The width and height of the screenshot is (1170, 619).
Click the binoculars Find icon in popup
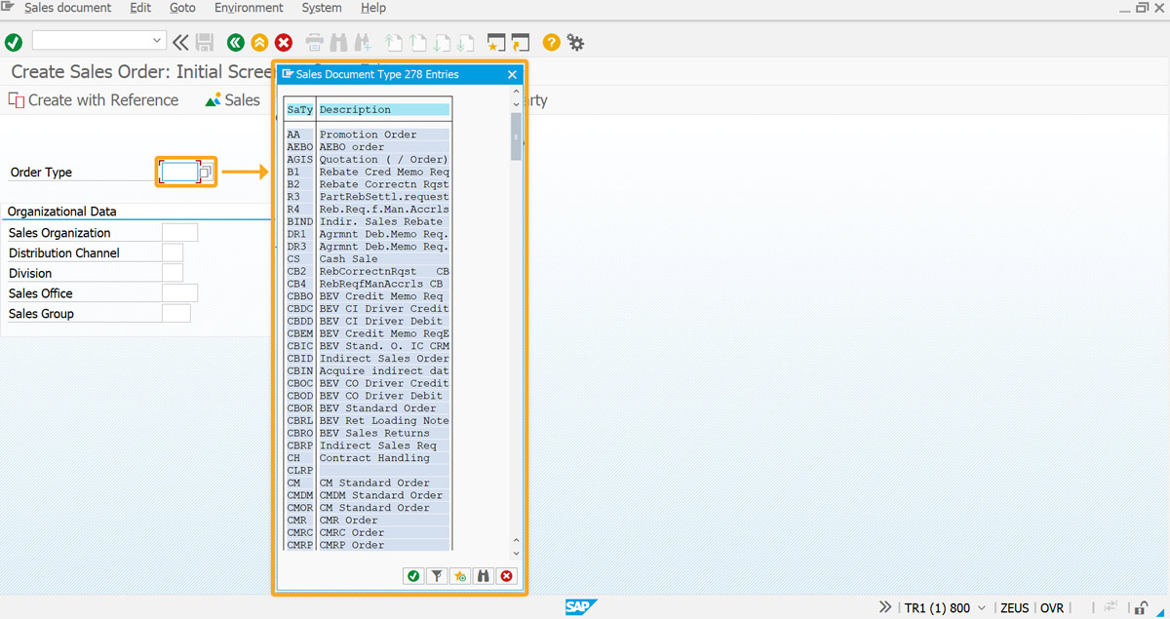coord(484,576)
